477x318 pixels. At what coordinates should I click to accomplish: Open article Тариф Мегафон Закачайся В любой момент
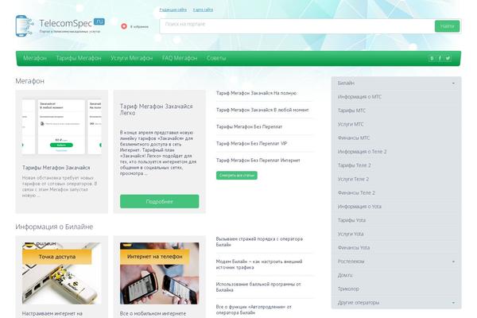pos(262,110)
